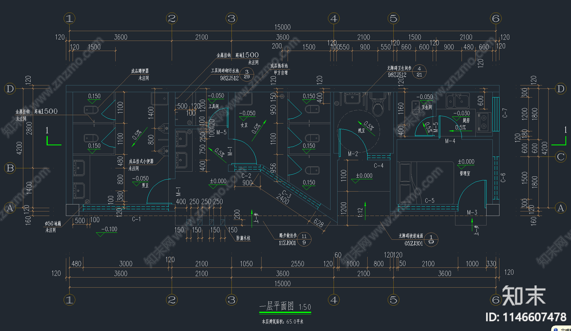Select the 本层建筑面积 65.0平米 area note

pos(282,322)
